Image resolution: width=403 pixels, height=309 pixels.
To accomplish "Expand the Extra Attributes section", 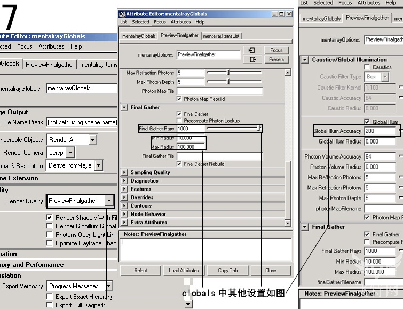I will 124,223.
